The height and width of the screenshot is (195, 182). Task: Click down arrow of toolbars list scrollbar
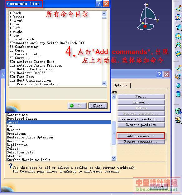(113, 158)
